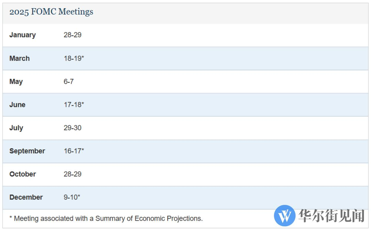Click the 29-30 July meeting dates
The height and width of the screenshot is (233, 371).
(72, 128)
